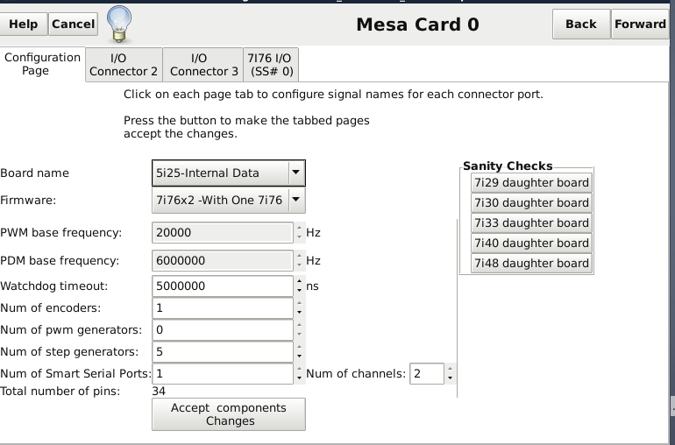The width and height of the screenshot is (675, 445).
Task: Click the Num of Smart Serial Ports field
Action: click(223, 373)
